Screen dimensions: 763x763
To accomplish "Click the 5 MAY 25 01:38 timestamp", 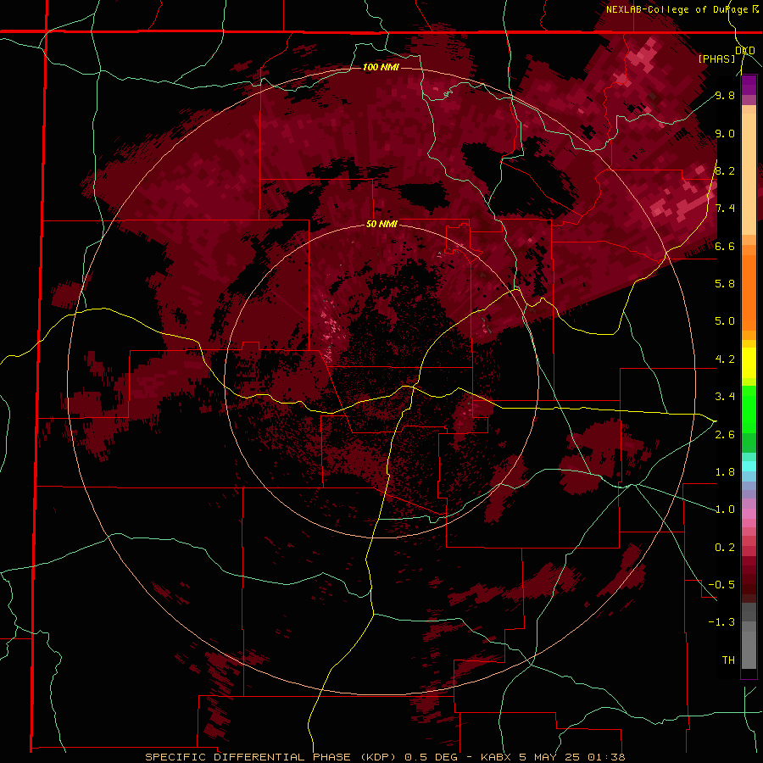I will 572,757.
